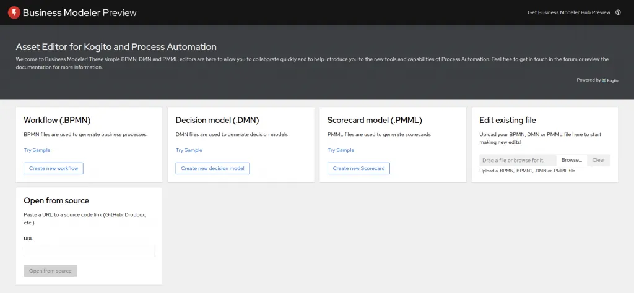Click Create new Scorecard button
Image resolution: width=634 pixels, height=293 pixels.
(x=358, y=168)
